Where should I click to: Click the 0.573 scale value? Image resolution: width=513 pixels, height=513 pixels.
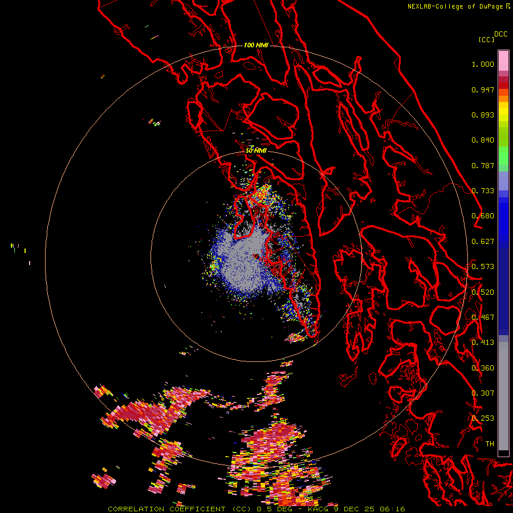483,267
